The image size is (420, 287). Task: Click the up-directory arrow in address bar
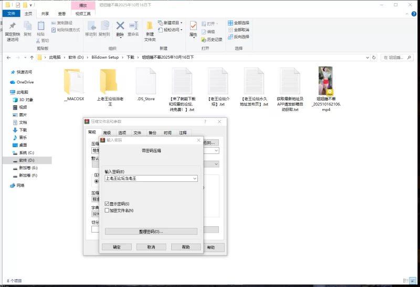(x=31, y=57)
